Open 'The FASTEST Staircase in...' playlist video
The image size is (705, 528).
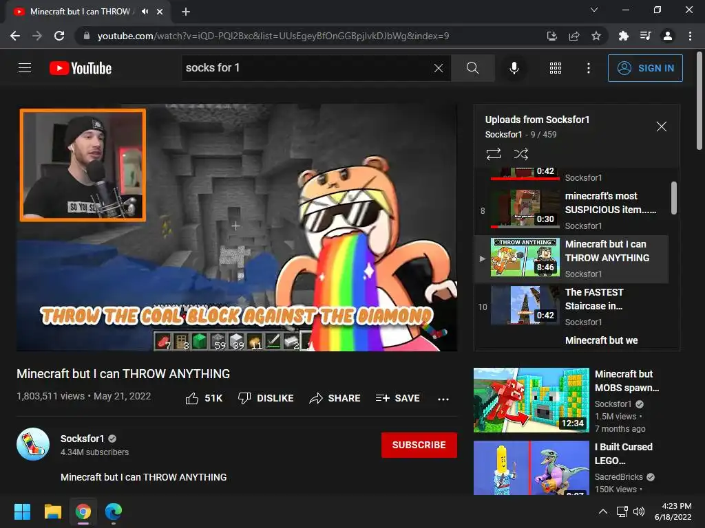point(571,307)
